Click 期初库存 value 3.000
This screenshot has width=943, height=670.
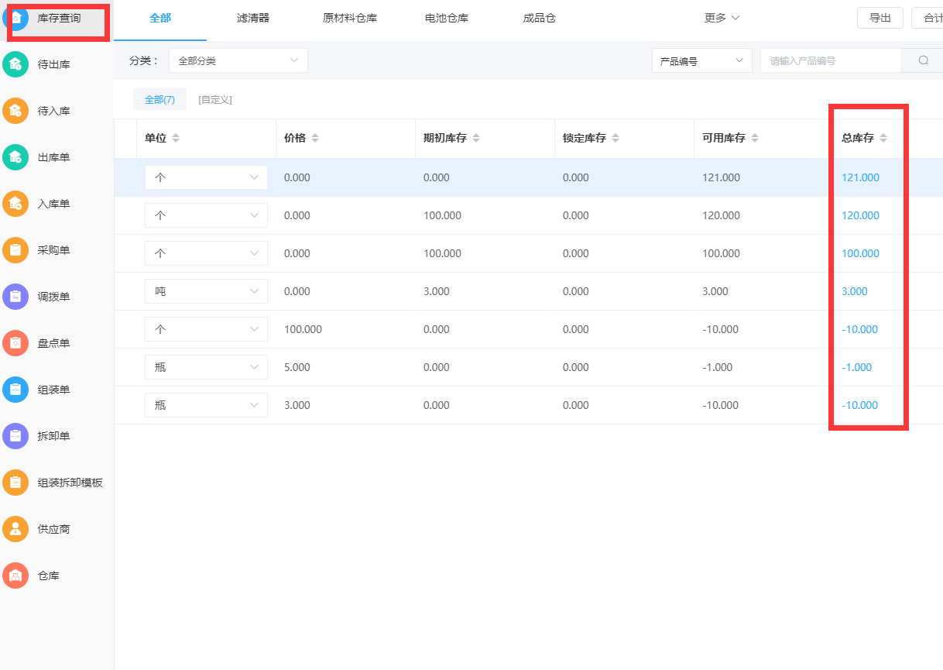point(437,291)
